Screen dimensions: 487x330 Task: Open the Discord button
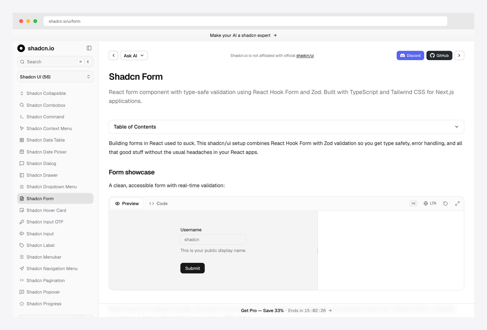[x=410, y=56]
